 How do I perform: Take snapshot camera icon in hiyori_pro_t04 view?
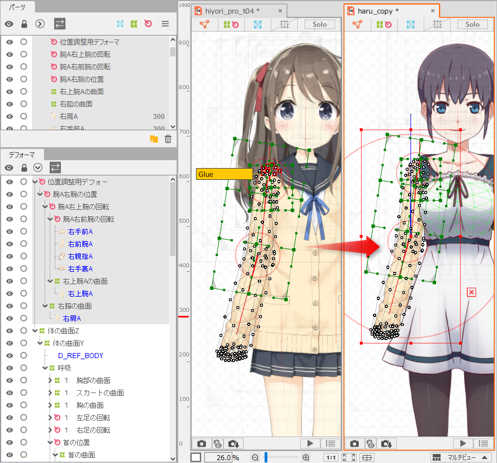(x=201, y=444)
